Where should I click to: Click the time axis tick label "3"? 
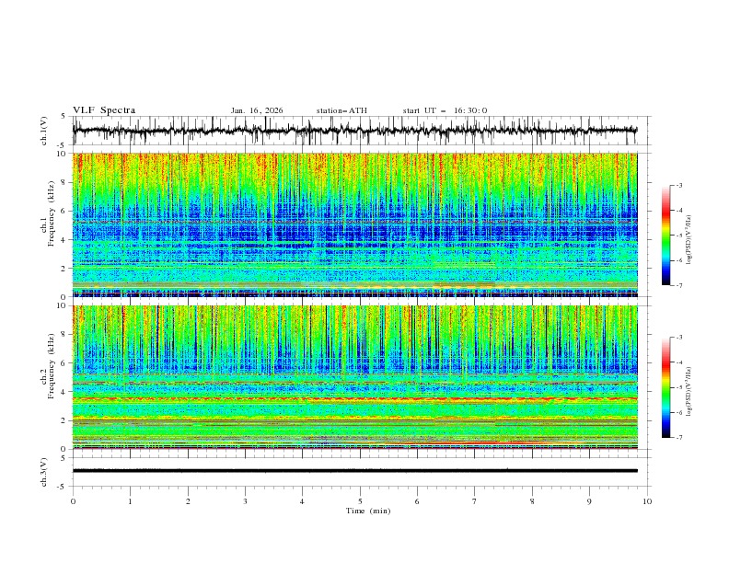pos(245,501)
